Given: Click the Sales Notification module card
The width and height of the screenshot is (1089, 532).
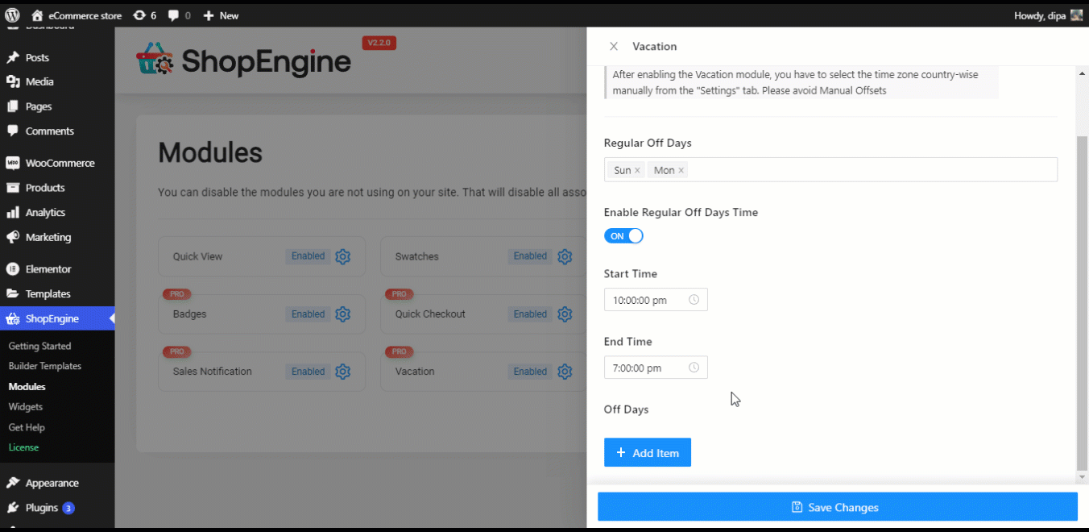Looking at the screenshot, I should click(x=262, y=372).
